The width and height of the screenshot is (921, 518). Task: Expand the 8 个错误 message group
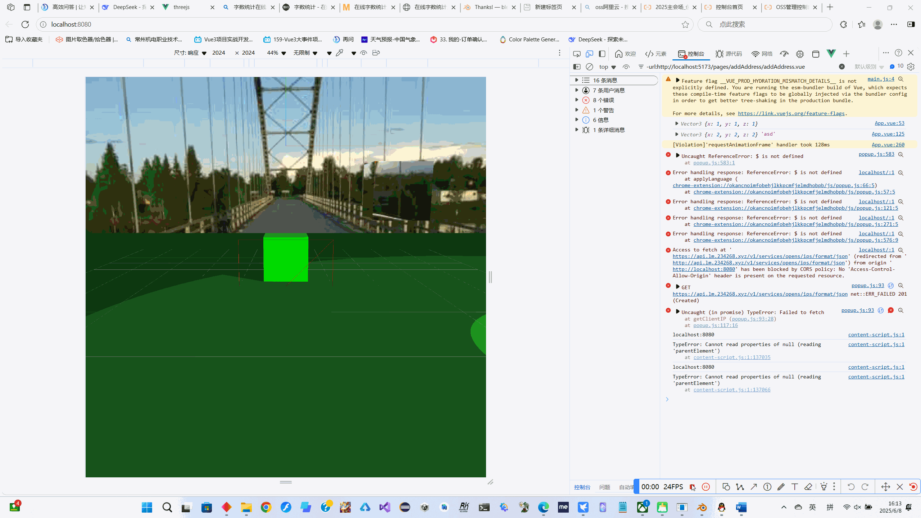point(577,100)
